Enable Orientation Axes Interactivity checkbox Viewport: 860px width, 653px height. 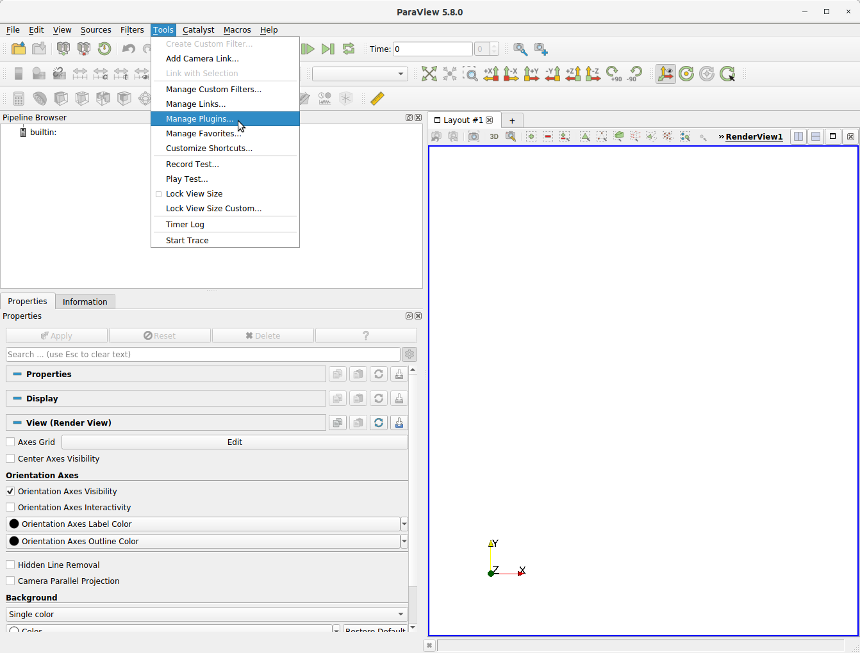coord(10,507)
